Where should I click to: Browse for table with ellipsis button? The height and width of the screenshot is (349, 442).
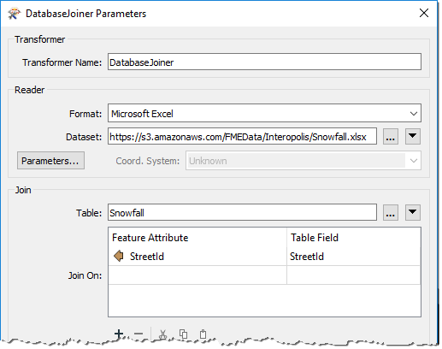tap(391, 212)
